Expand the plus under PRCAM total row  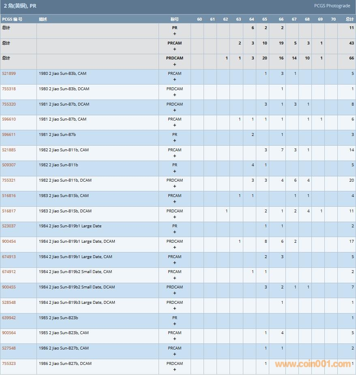tap(175, 49)
